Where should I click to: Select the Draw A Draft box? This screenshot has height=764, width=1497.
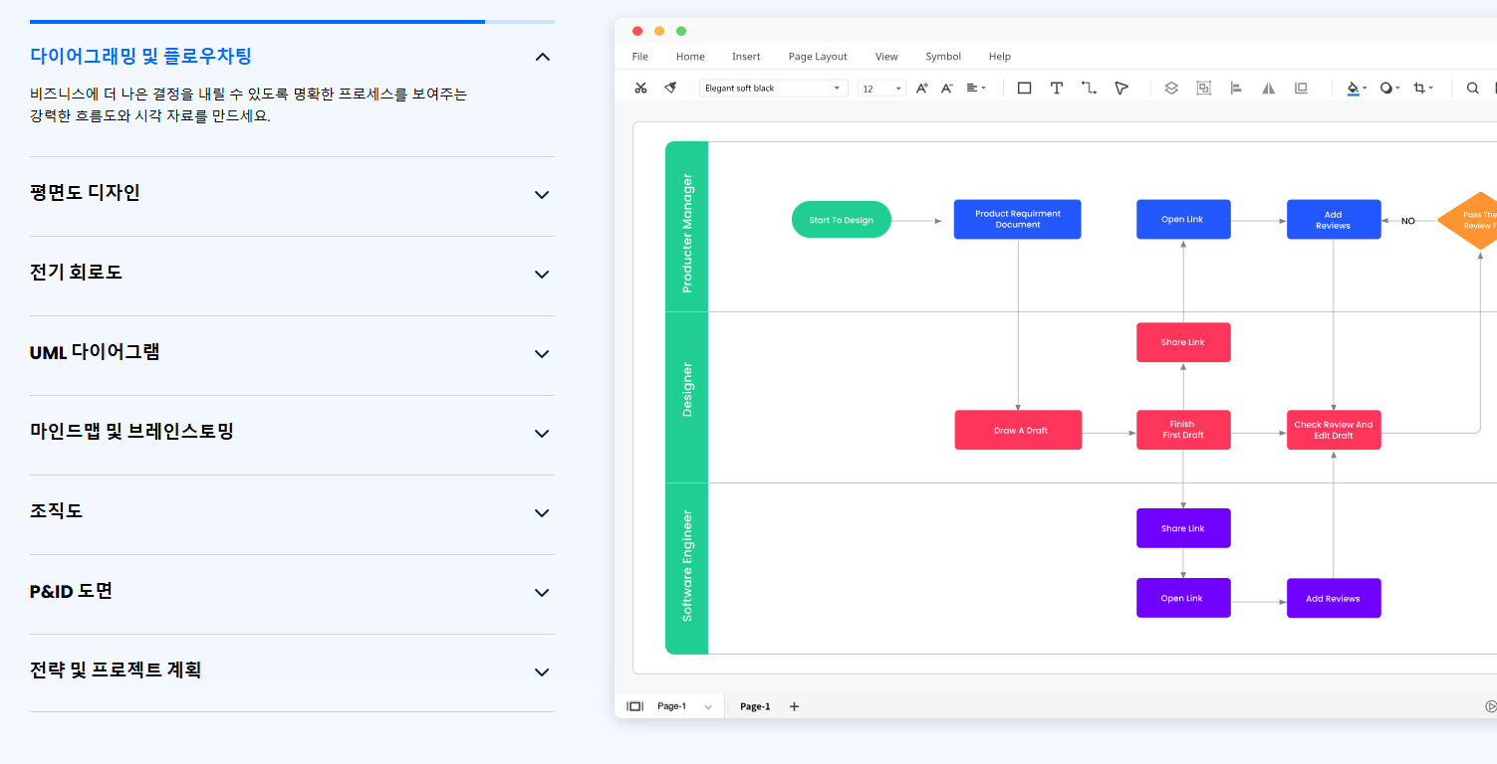[x=1018, y=430]
